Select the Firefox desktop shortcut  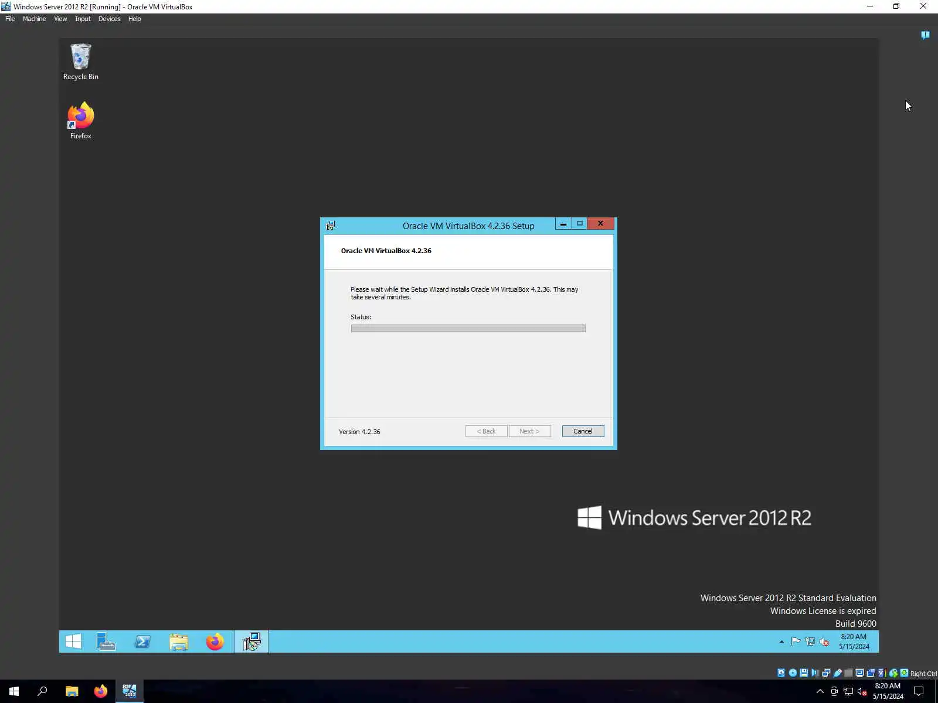[x=81, y=121]
